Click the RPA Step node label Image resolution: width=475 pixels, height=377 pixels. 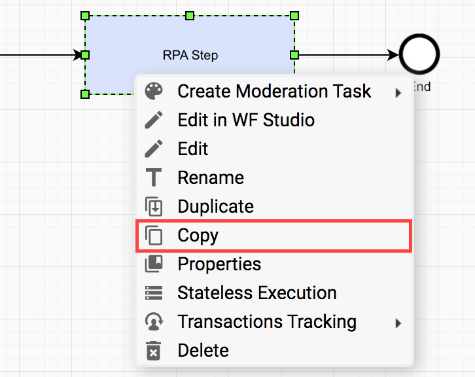click(190, 56)
